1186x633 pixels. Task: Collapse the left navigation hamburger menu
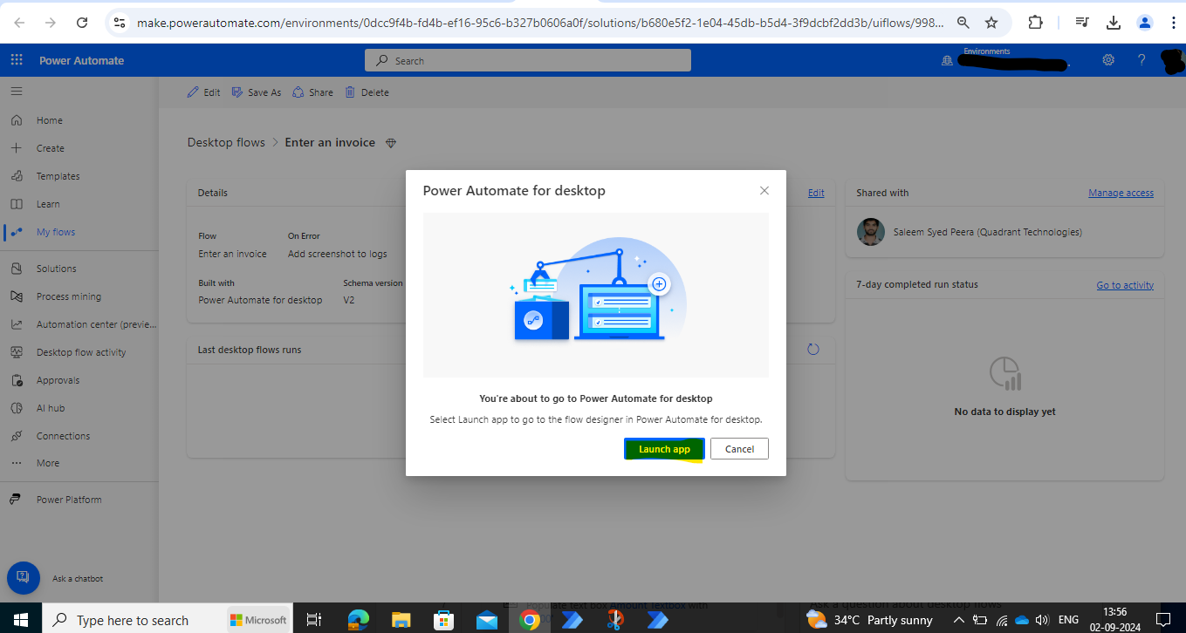coord(17,91)
